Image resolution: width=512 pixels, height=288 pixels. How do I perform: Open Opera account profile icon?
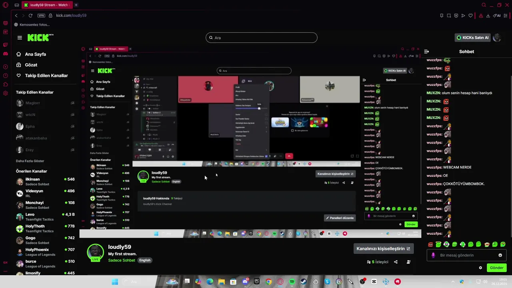(481, 16)
